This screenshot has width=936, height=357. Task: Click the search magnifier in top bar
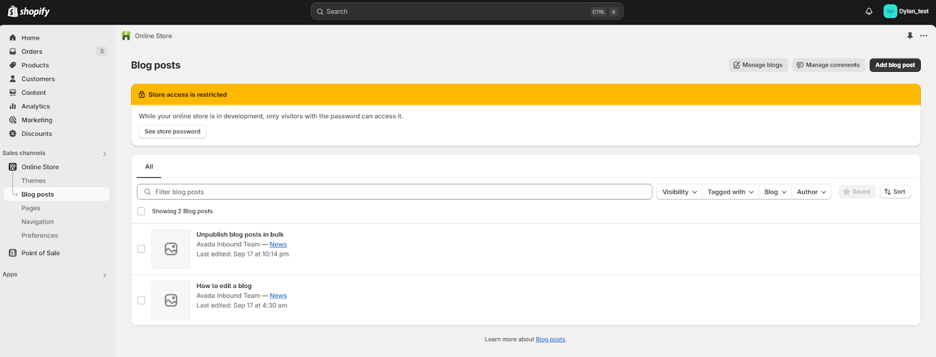pos(320,12)
